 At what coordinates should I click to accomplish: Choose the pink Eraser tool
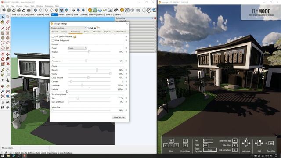point(7,22)
